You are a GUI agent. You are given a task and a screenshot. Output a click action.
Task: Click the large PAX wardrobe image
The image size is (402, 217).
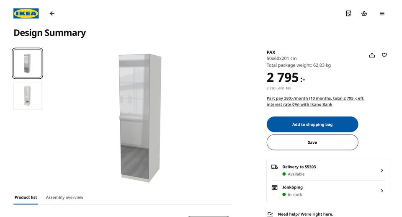tap(139, 117)
